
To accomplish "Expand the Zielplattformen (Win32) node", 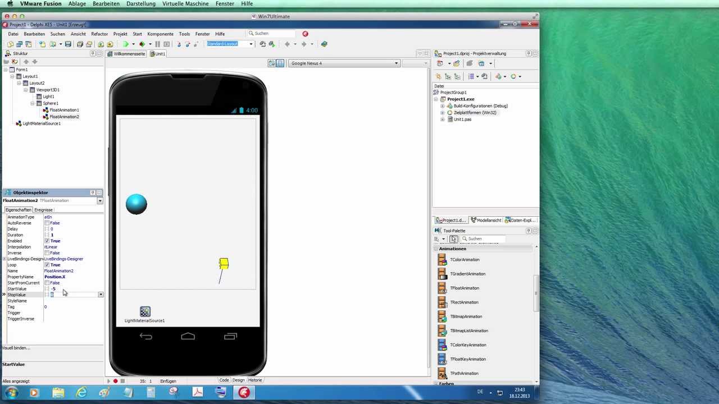I will pos(442,113).
